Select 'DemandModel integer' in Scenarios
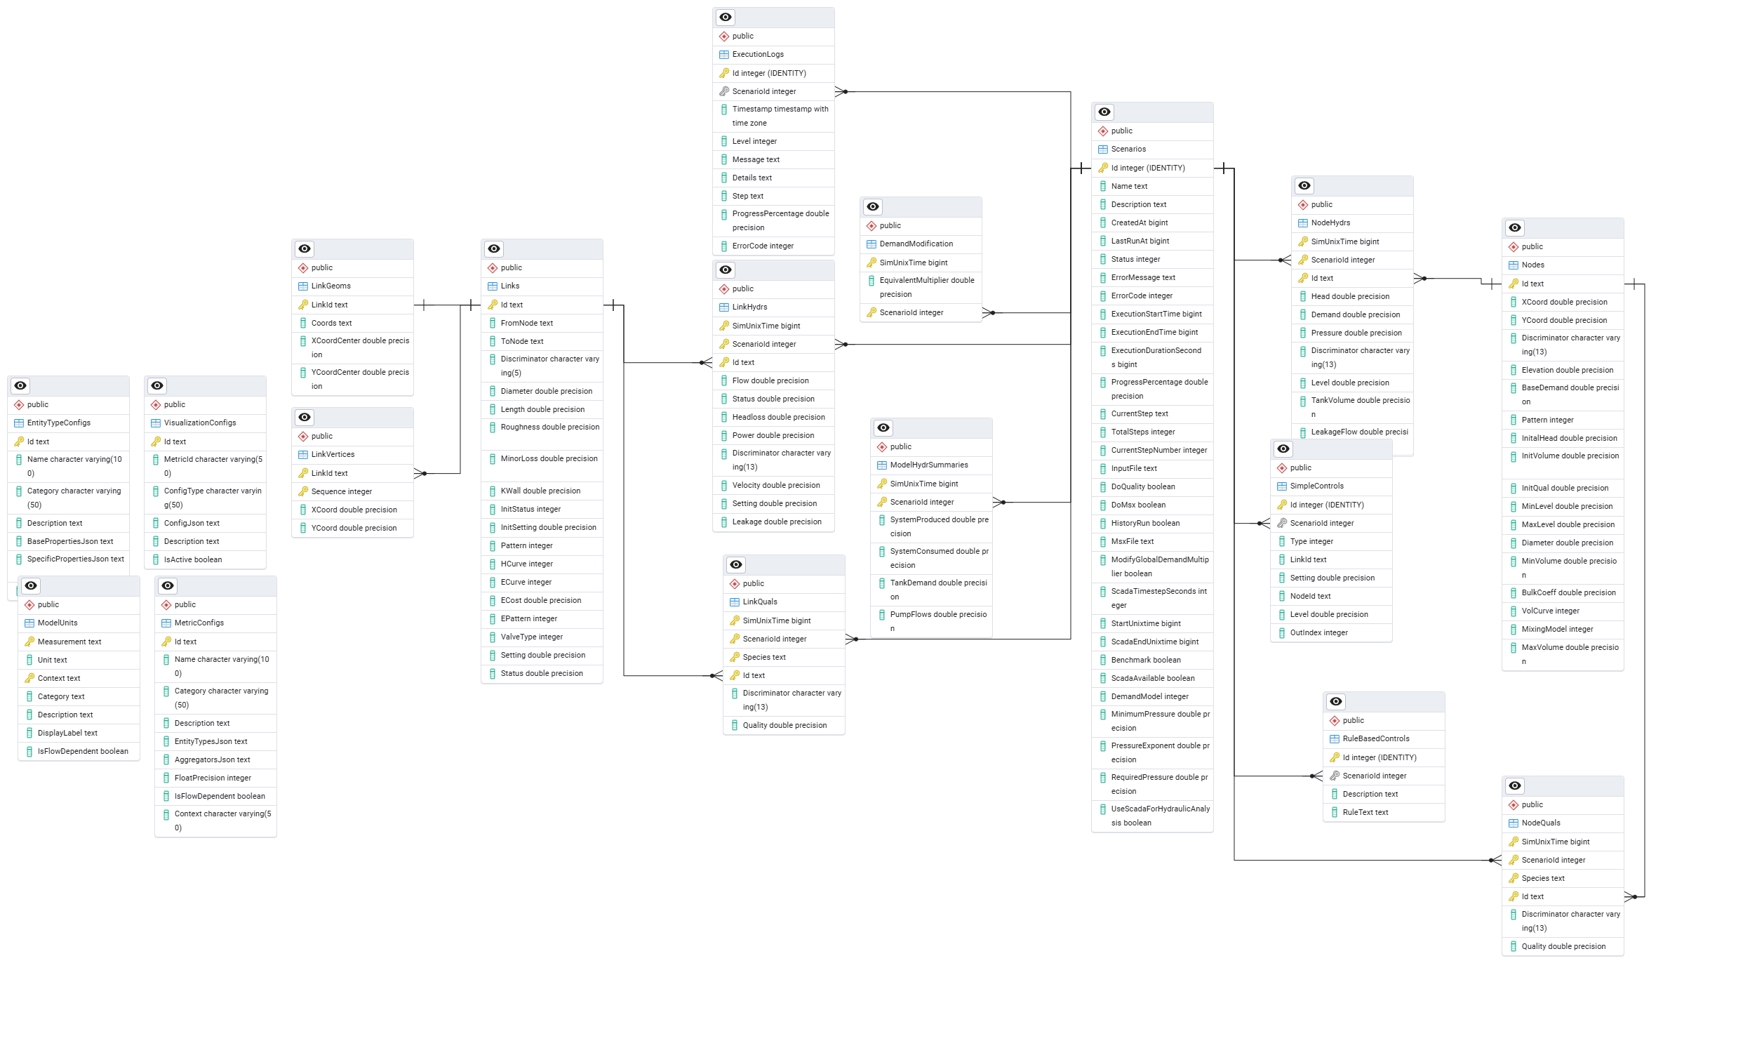1750x1062 pixels. 1152,697
